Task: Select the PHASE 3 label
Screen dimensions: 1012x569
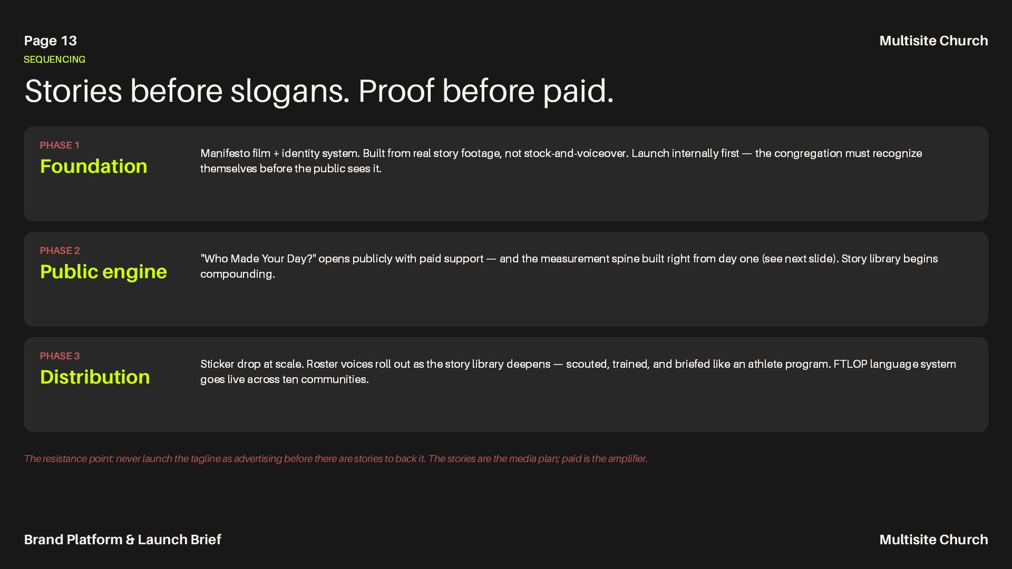Action: (x=60, y=356)
